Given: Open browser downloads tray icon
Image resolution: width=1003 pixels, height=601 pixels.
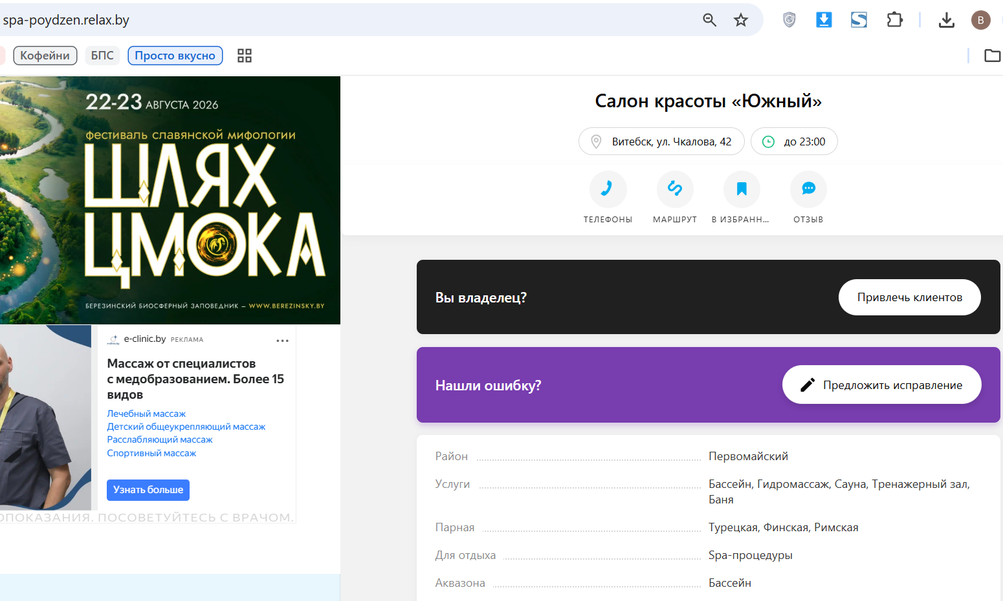Looking at the screenshot, I should (947, 20).
